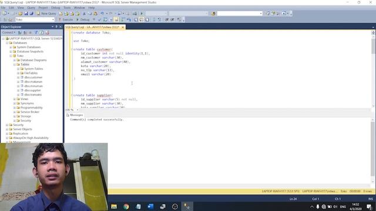
Task: Expand the Database Snapshots folder
Action: point(11,52)
